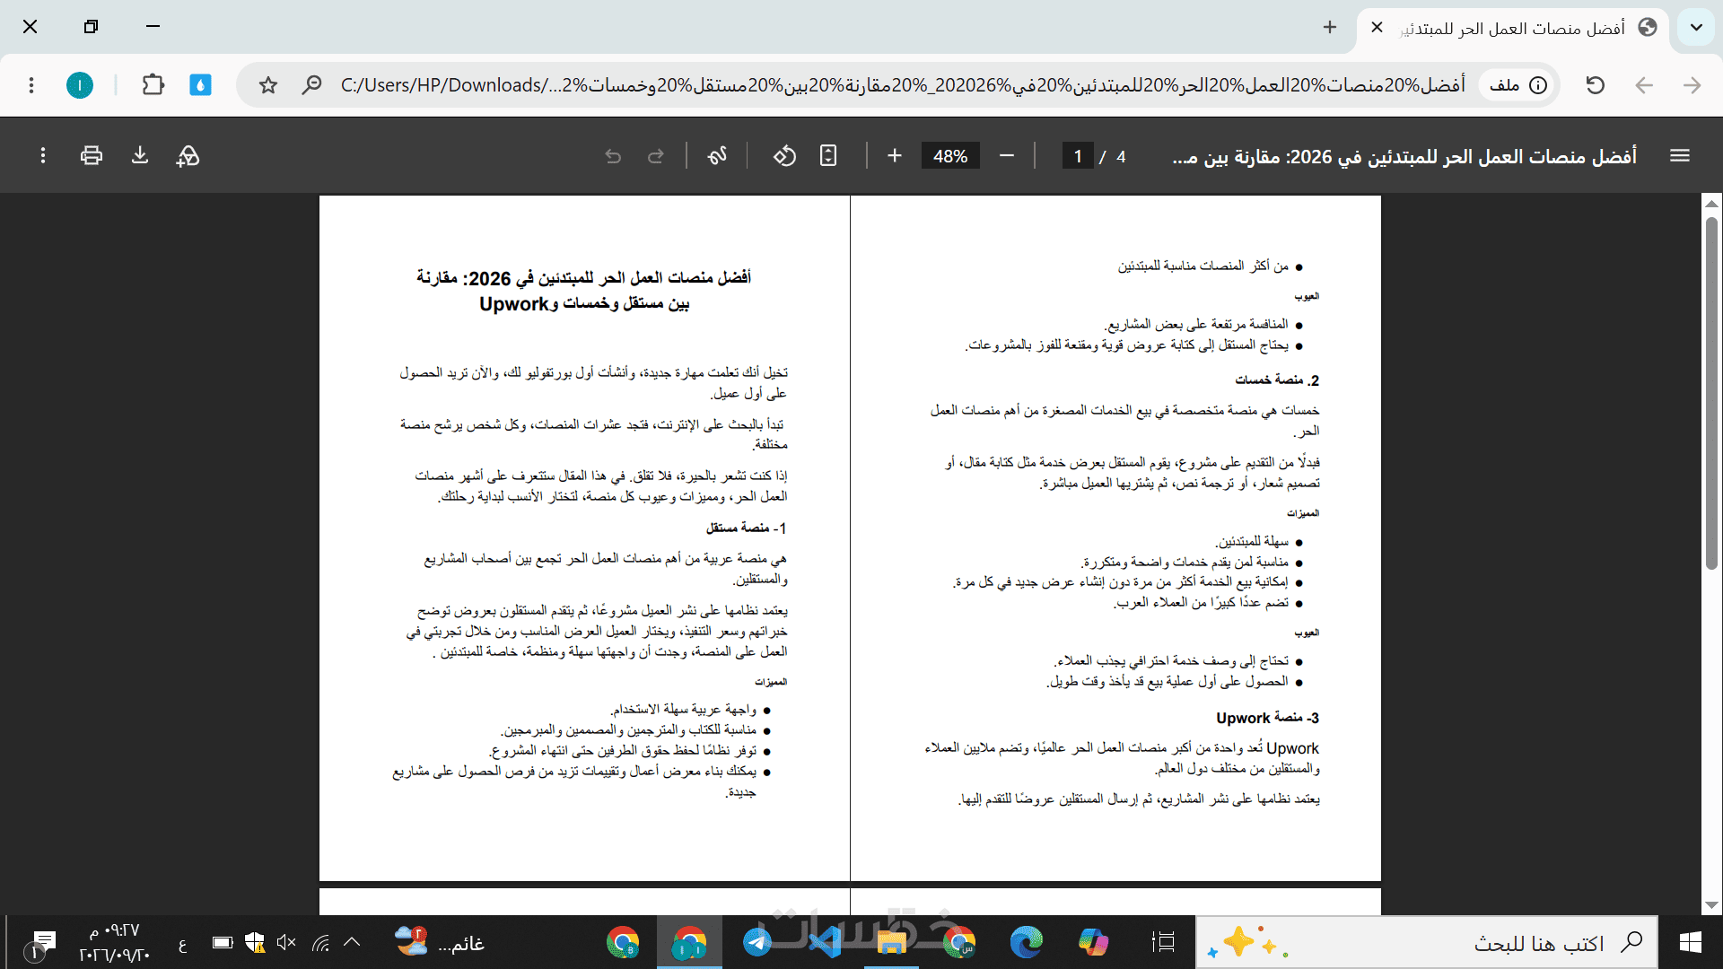Show hidden system tray icons
Image resolution: width=1723 pixels, height=969 pixels.
352,942
